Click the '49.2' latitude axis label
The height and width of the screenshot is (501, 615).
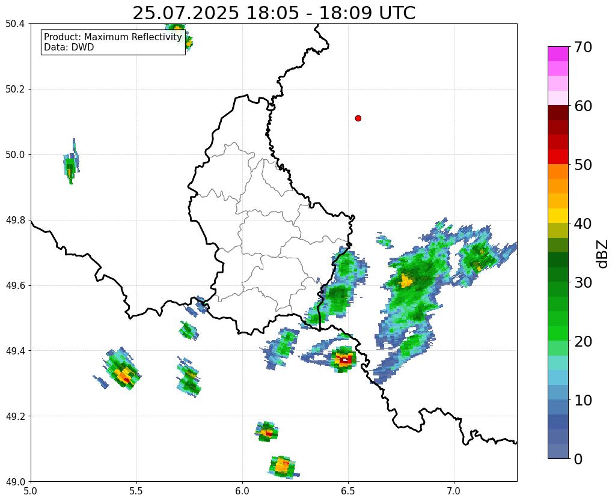[x=15, y=416]
